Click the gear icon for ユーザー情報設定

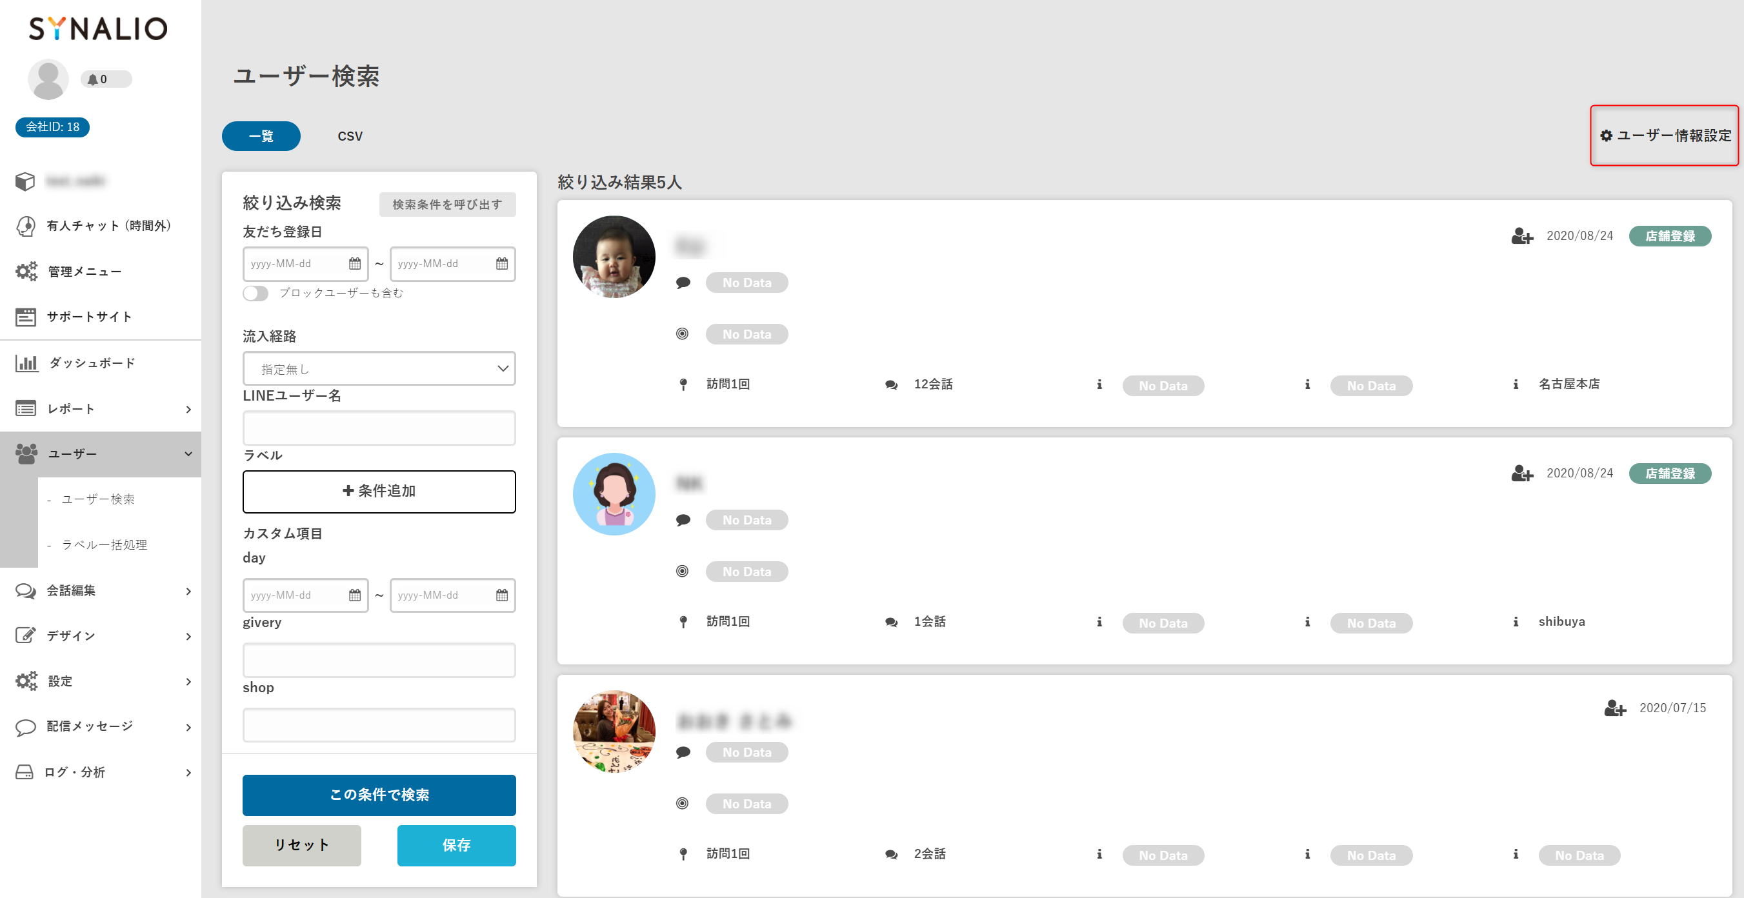pos(1606,135)
